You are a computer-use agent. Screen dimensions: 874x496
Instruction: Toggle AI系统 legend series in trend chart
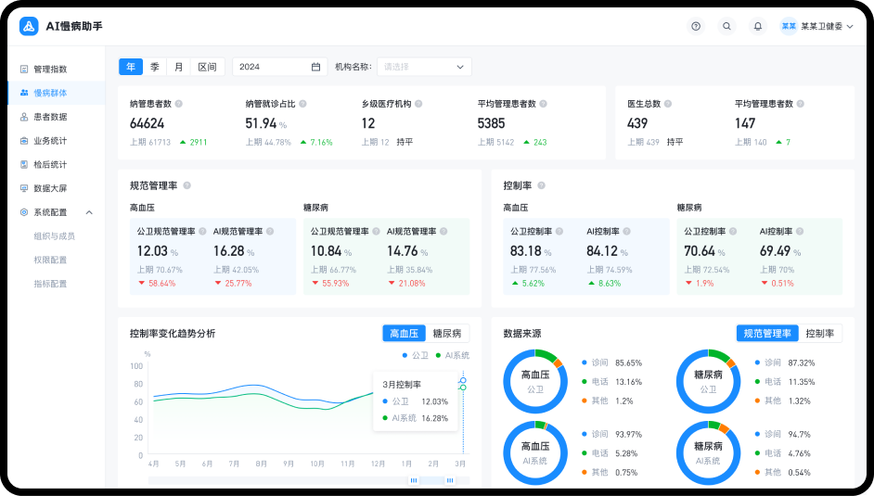pos(451,355)
